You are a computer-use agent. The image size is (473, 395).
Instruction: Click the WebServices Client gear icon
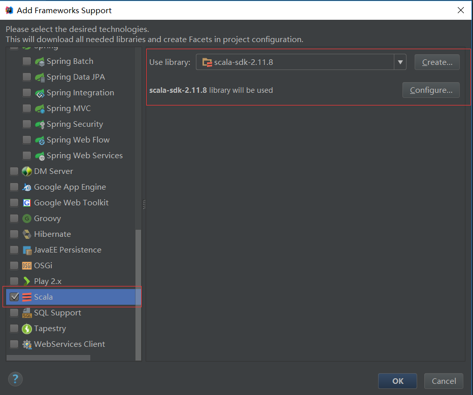[x=27, y=344]
